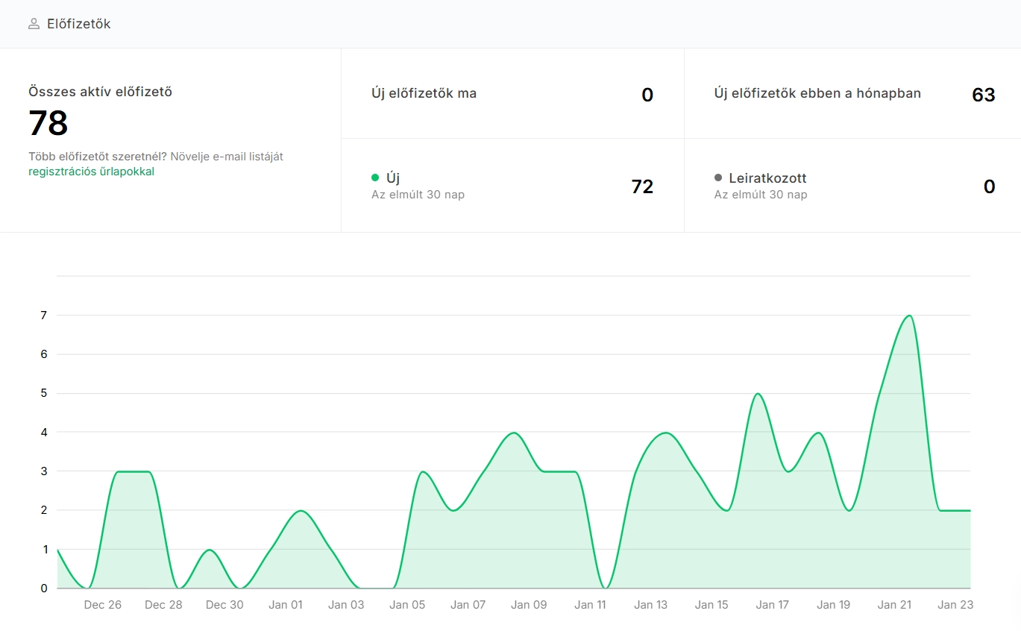Click the chart peak reaching 5
Screen dimensions: 1021x631
click(x=757, y=394)
